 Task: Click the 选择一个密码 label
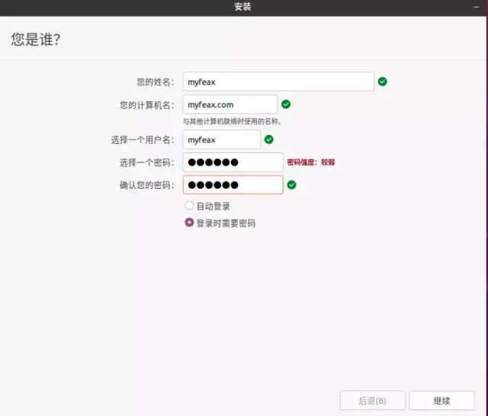(146, 162)
